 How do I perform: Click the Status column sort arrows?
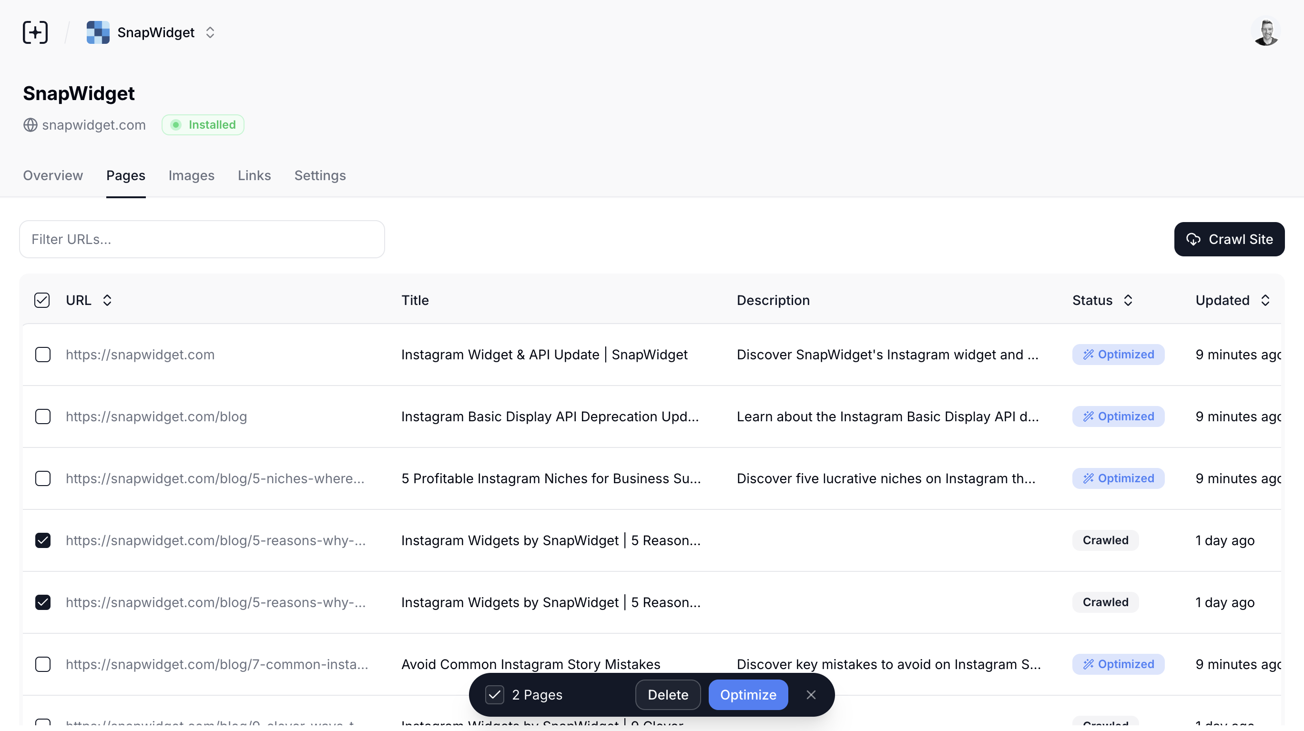pyautogui.click(x=1129, y=299)
